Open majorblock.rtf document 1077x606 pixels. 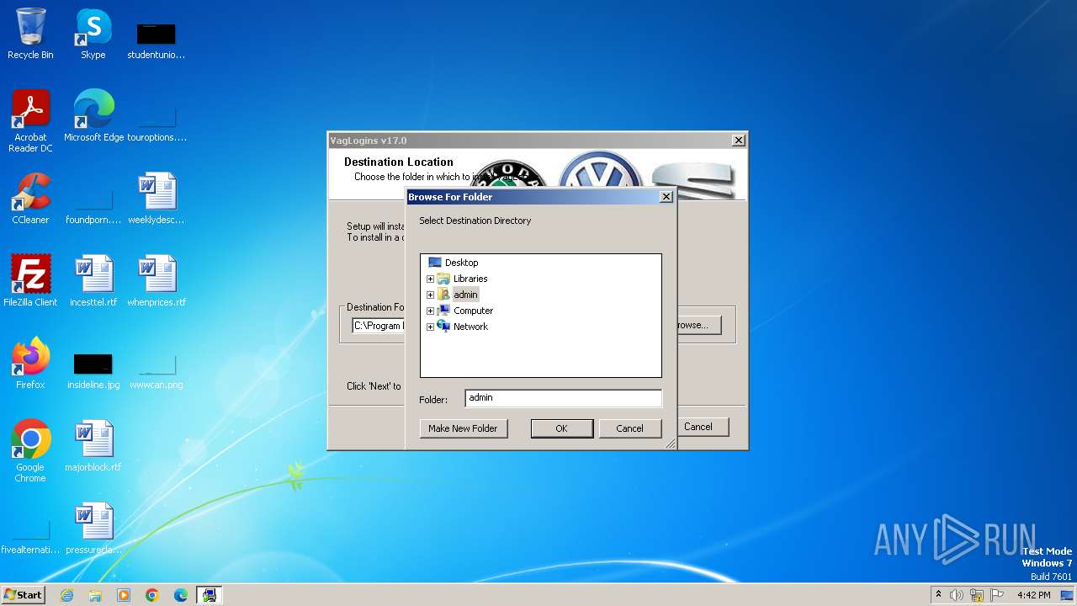pos(93,446)
